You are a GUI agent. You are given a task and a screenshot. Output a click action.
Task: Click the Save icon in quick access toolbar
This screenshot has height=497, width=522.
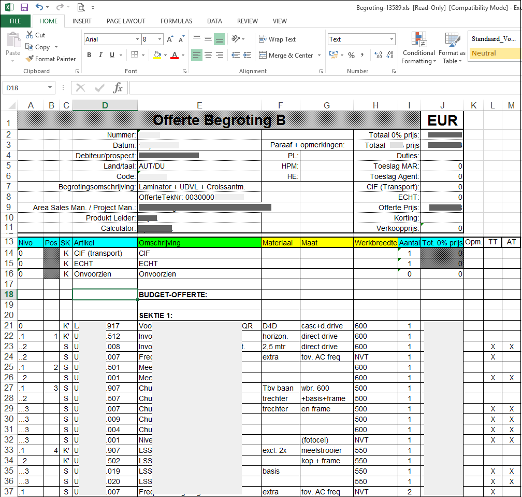coord(24,7)
